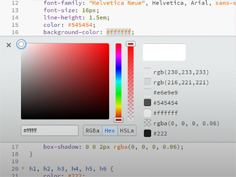Viewport: 236px width, 177px height.
Task: Click the opacity slider handle
Action: point(131,44)
